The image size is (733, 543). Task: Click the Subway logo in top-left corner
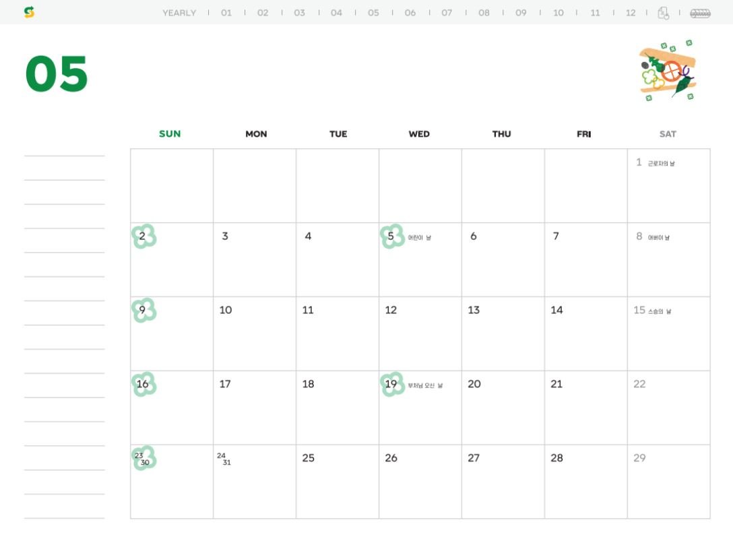29,12
